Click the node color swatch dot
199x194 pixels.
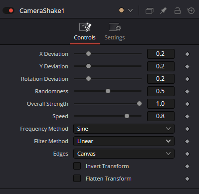tap(121, 10)
